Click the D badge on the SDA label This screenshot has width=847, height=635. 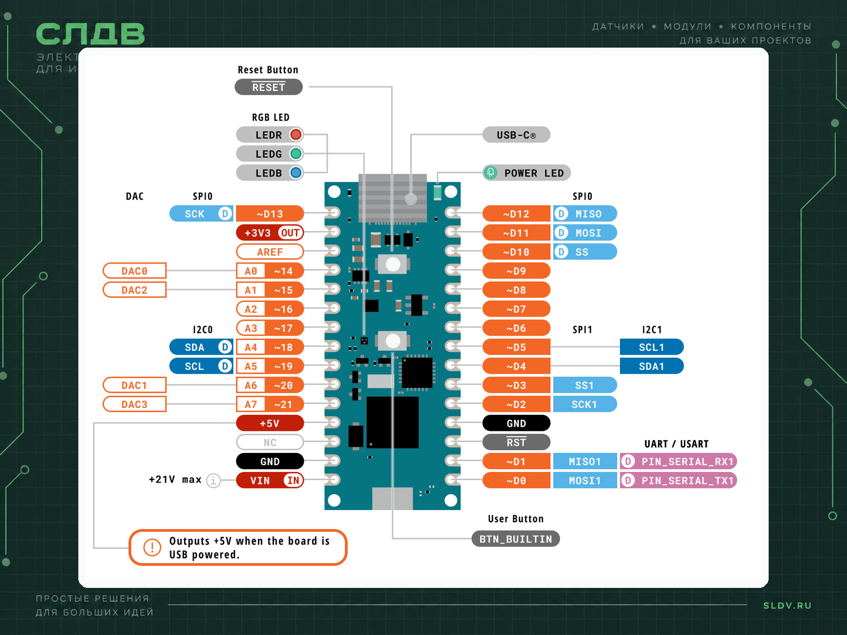coord(225,347)
